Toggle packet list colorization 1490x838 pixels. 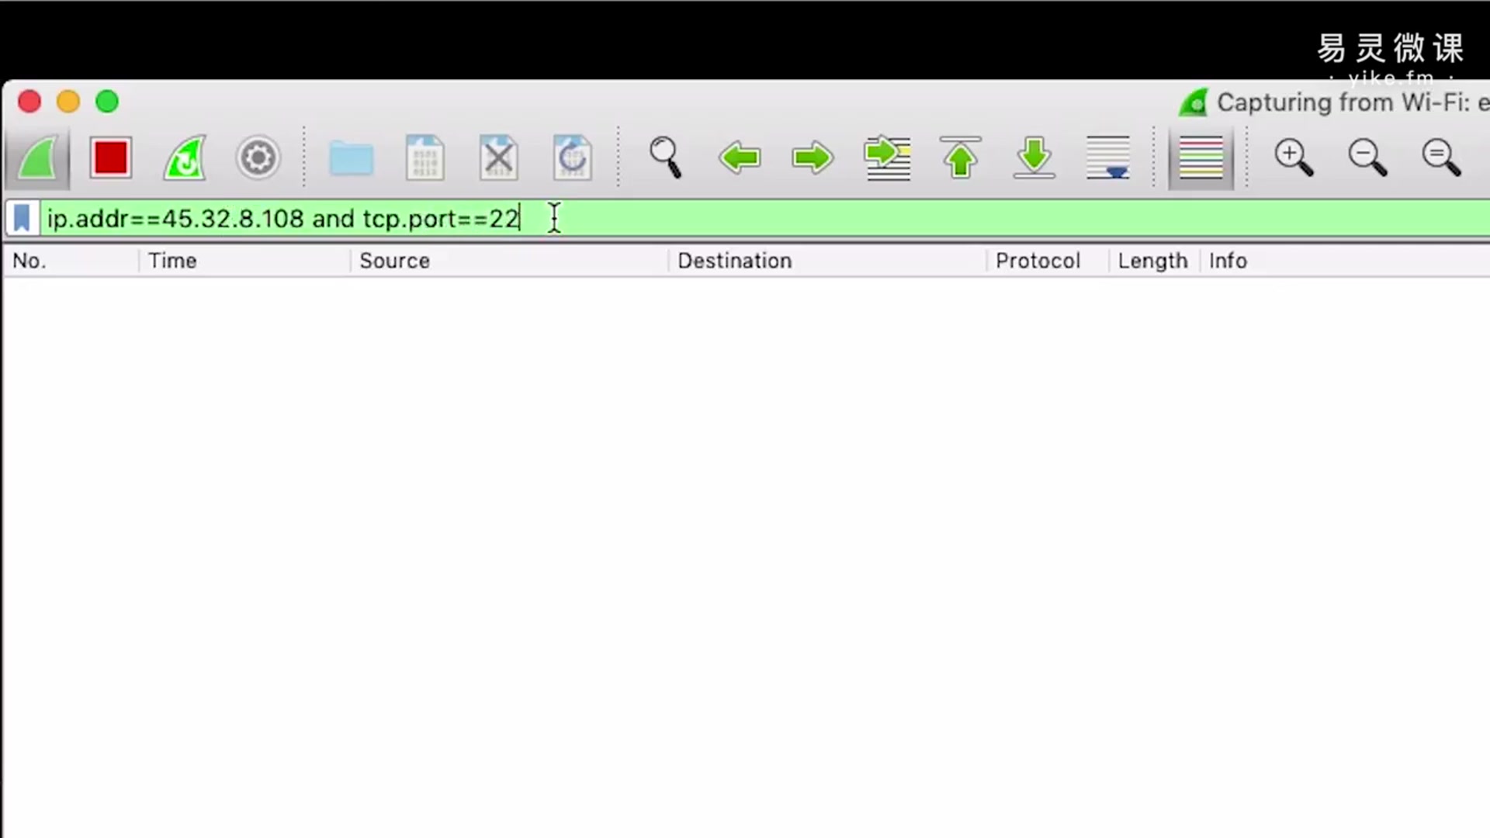(1201, 158)
